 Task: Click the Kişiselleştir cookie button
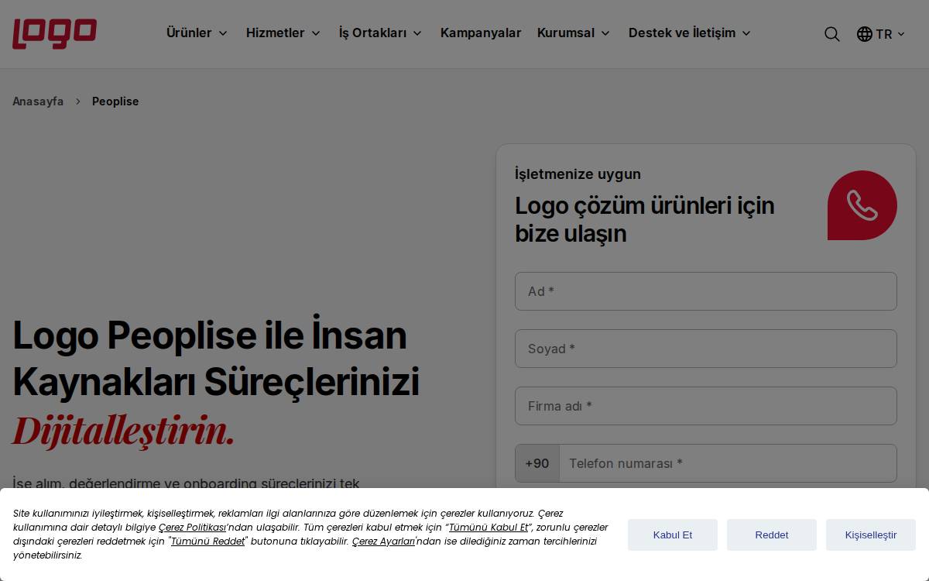point(871,535)
